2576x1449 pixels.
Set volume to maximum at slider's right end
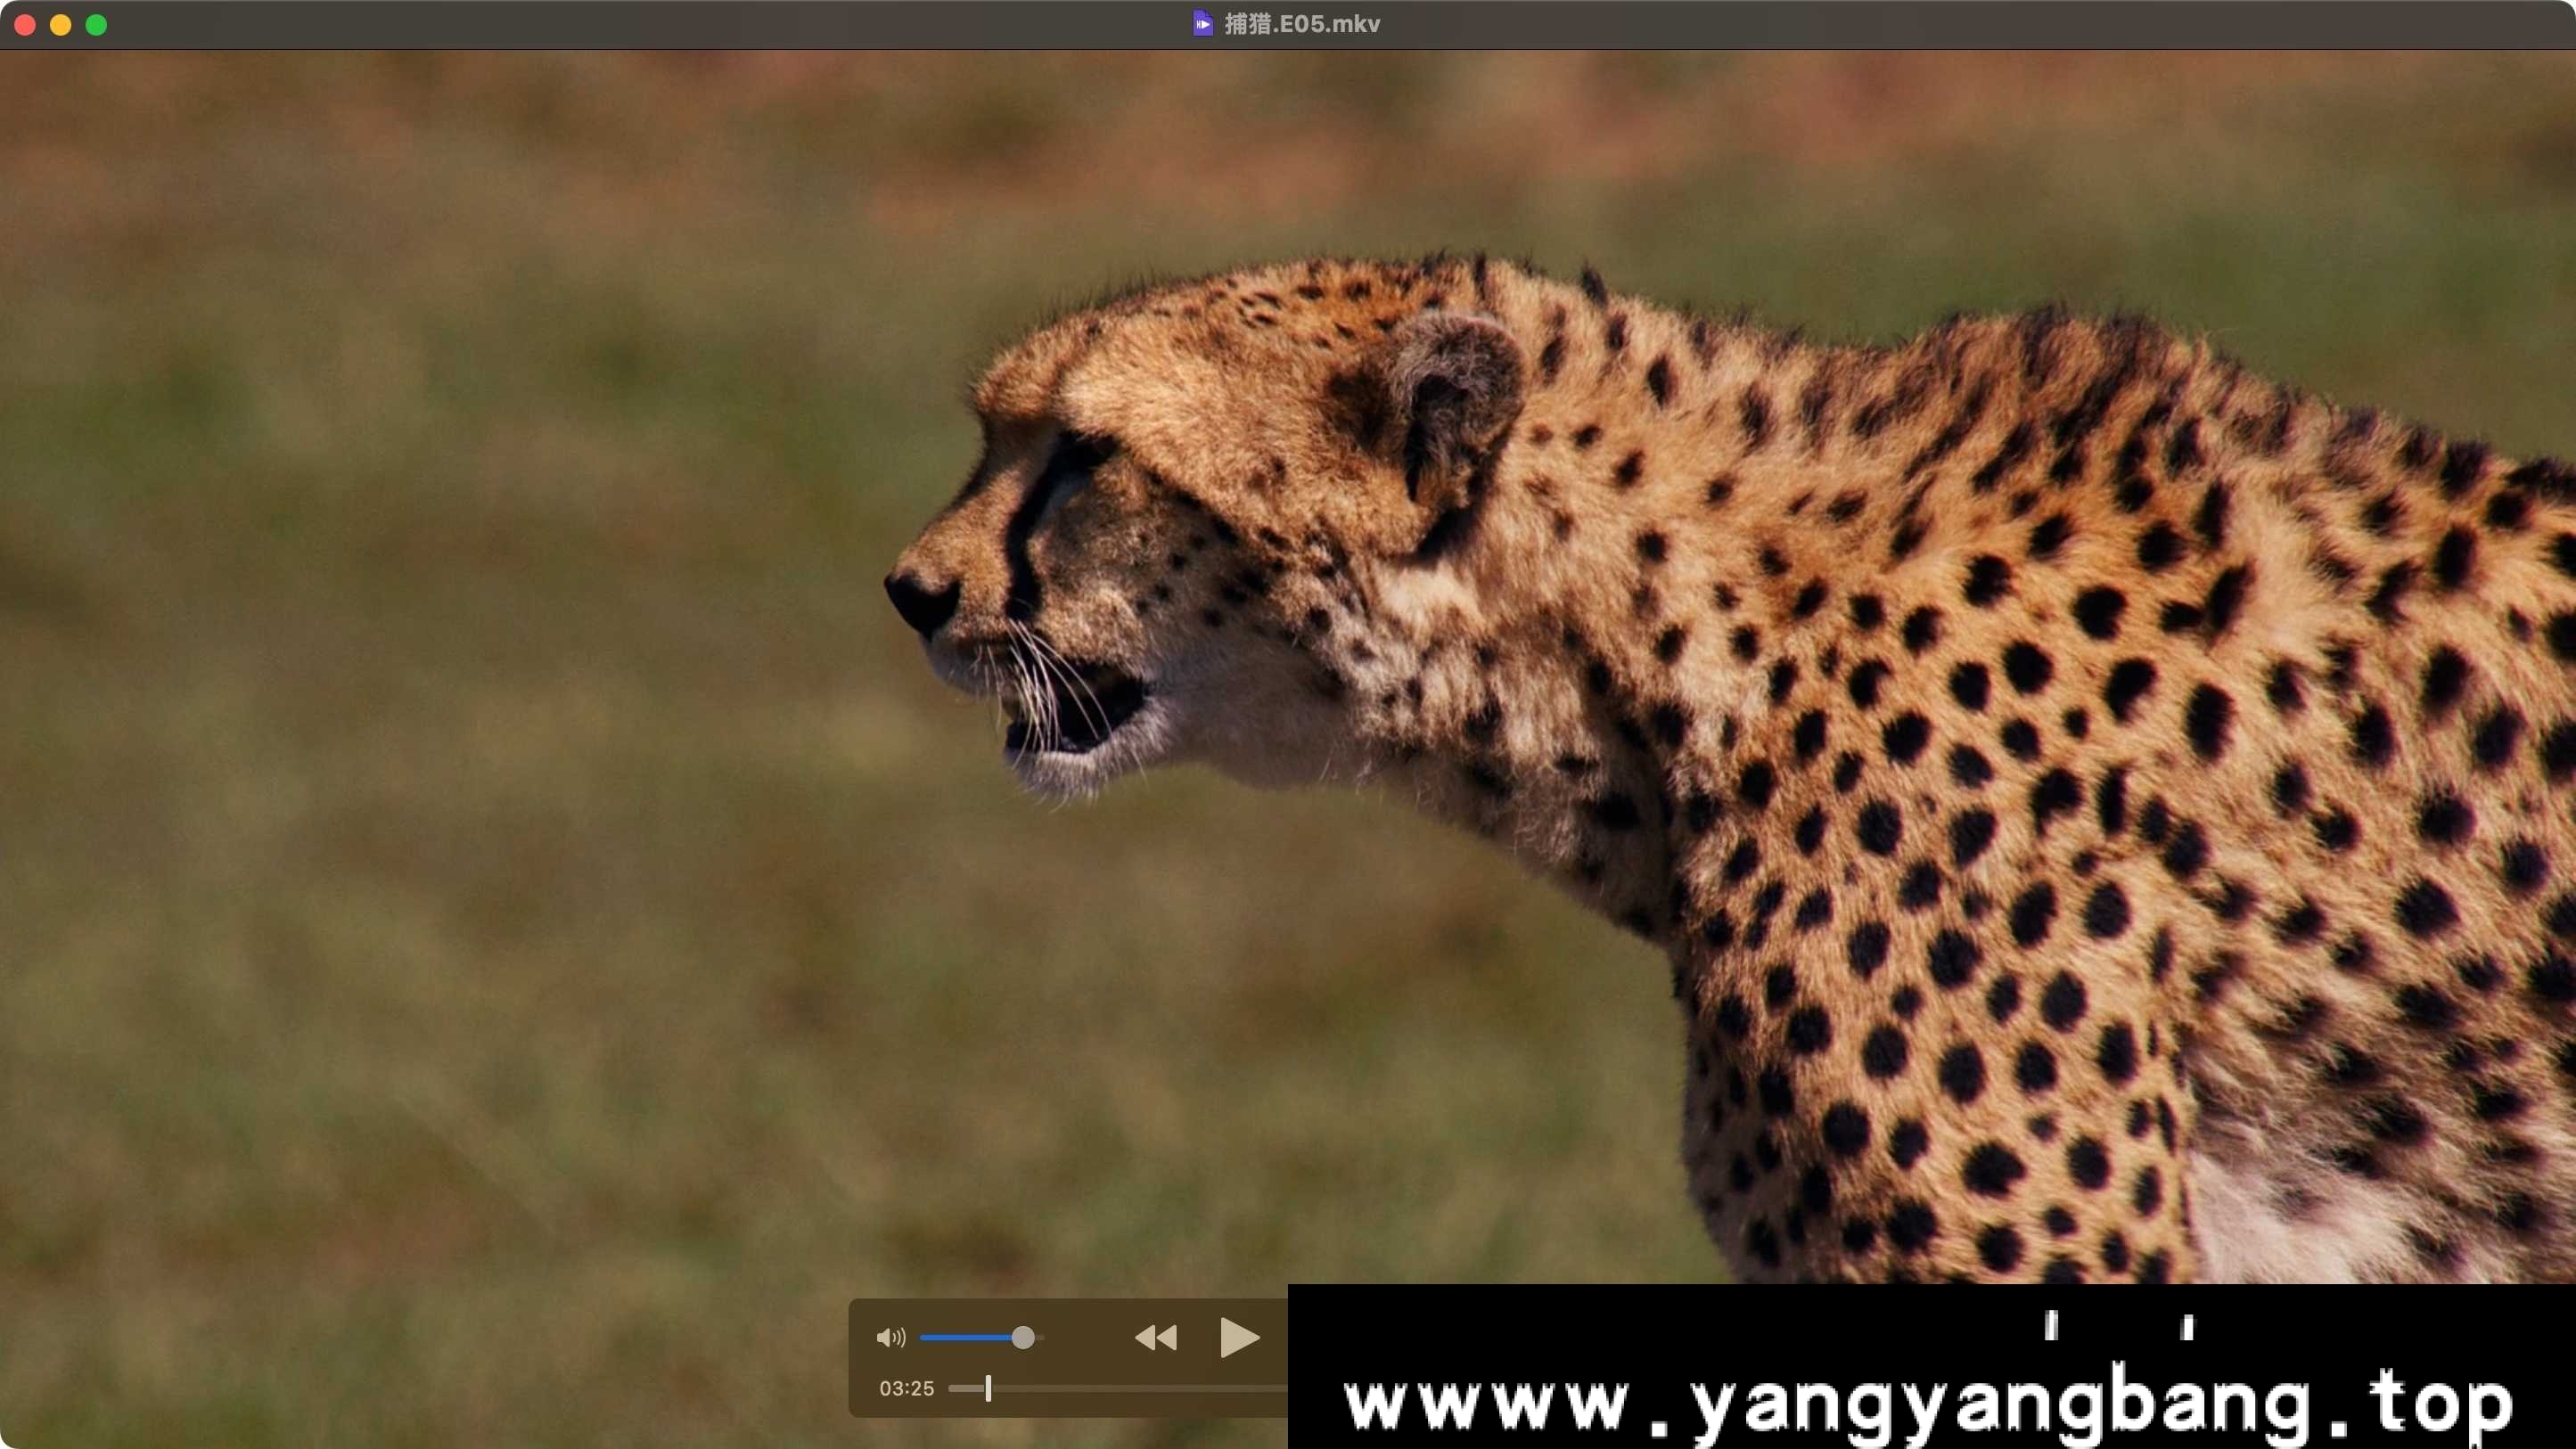[1042, 1337]
